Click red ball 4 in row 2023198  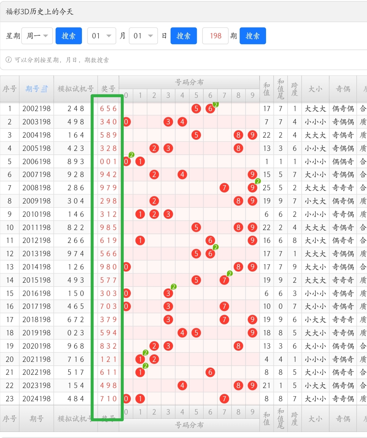(182, 385)
